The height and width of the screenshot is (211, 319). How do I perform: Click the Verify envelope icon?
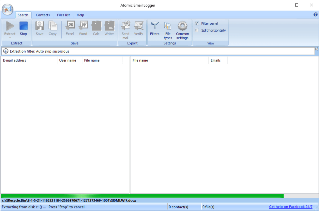(139, 26)
